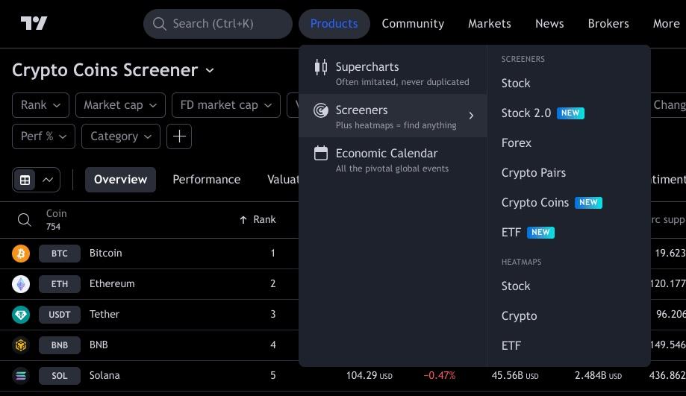The image size is (686, 396).
Task: Switch to the Performance tab
Action: [207, 180]
